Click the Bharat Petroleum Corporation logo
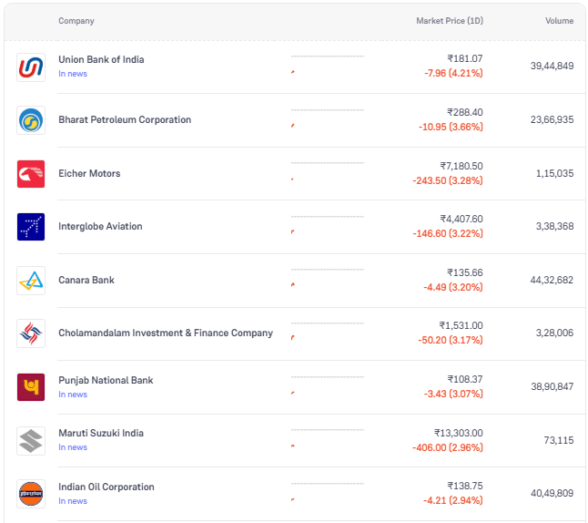Image resolution: width=588 pixels, height=523 pixels. click(x=31, y=120)
